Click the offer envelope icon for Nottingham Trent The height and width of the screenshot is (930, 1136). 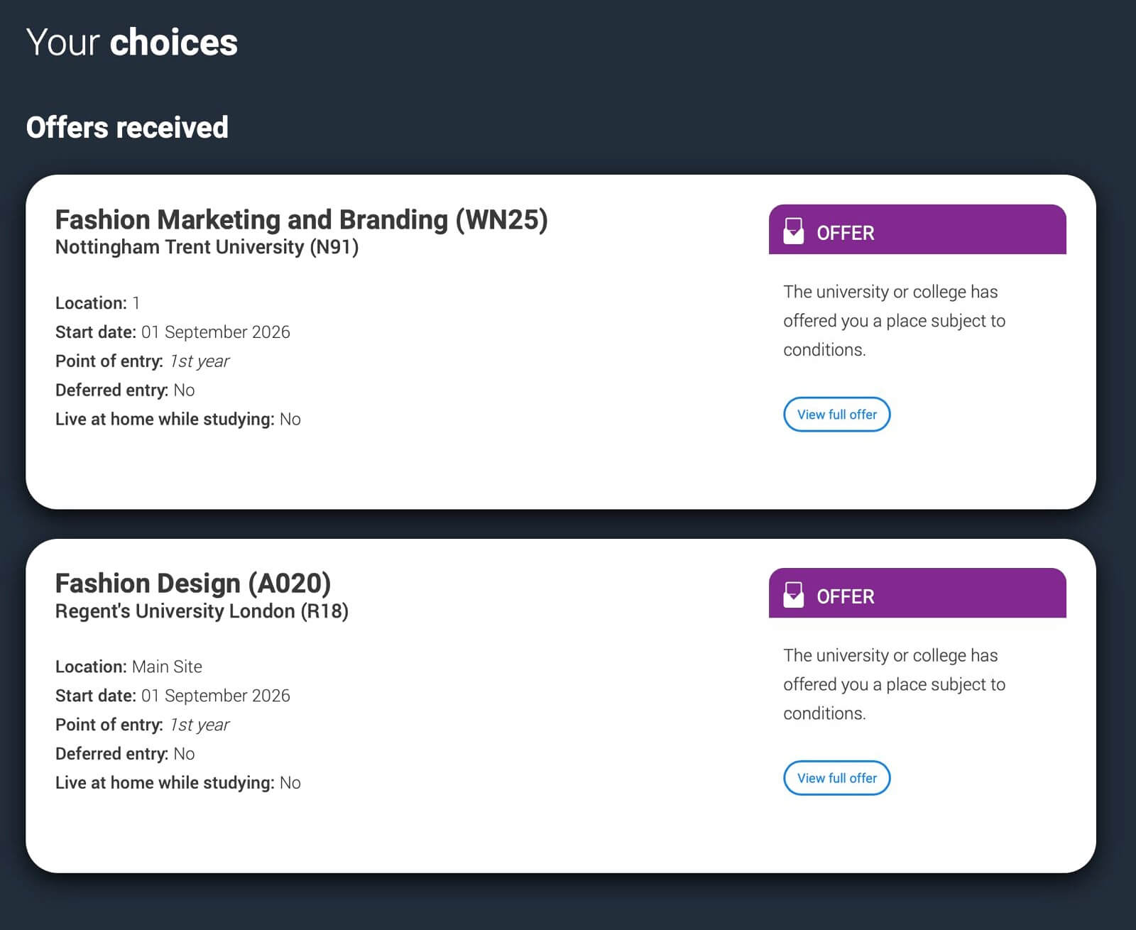(793, 231)
